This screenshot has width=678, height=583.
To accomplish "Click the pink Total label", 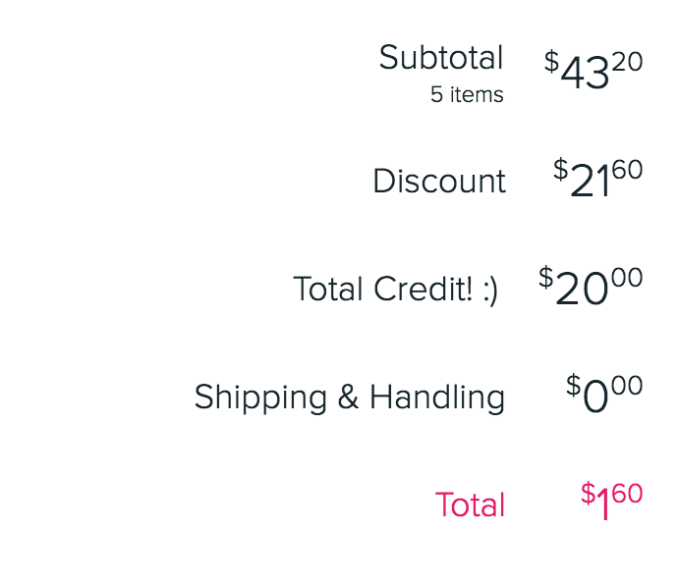I will pos(470,504).
